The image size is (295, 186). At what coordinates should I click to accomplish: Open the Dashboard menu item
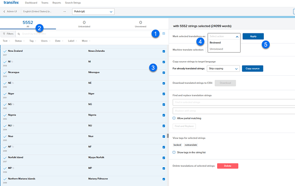31,3
